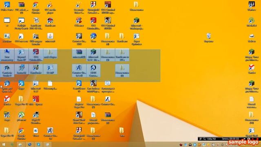Click the 1366x768 resolution in Bandicam bar

pyautogui.click(x=211, y=139)
